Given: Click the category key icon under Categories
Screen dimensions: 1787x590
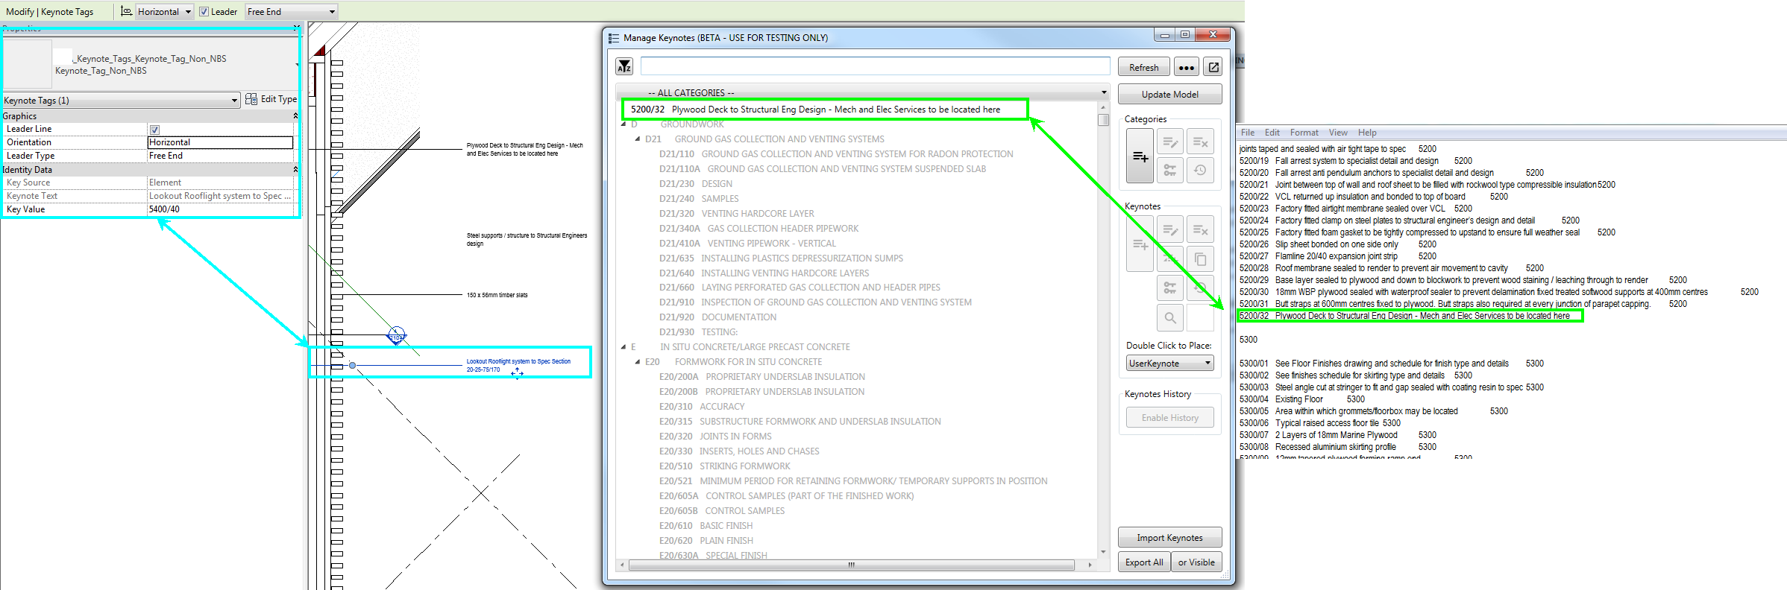Looking at the screenshot, I should point(1170,171).
